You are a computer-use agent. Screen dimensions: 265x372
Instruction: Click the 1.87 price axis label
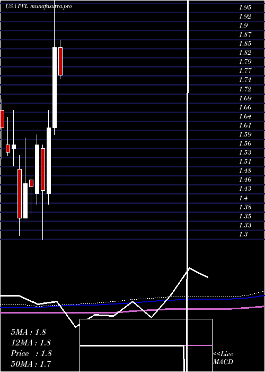pyautogui.click(x=245, y=35)
